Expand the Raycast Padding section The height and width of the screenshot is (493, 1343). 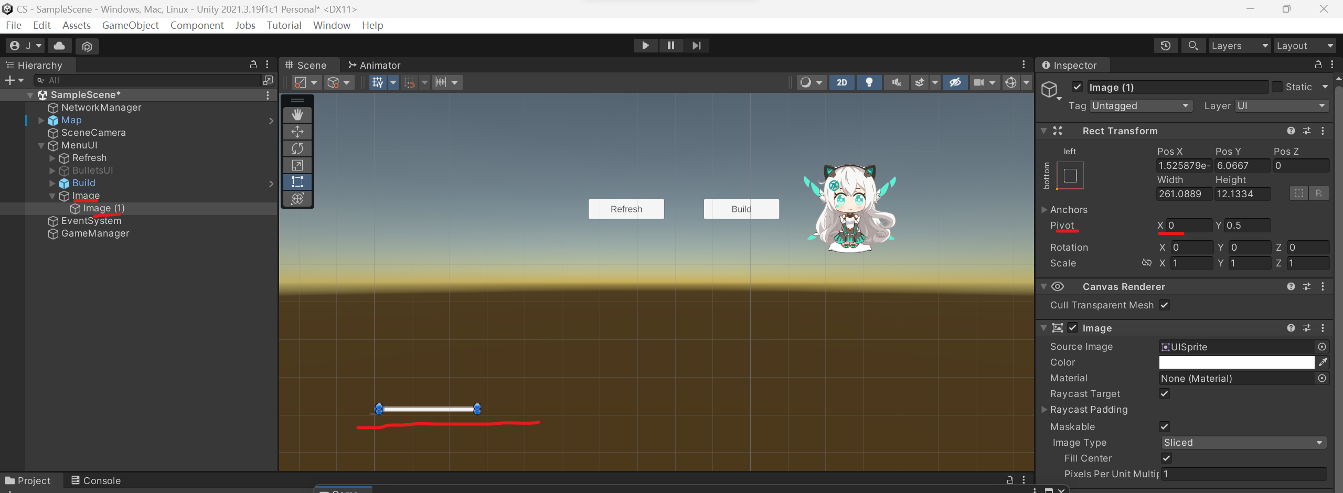pos(1044,409)
